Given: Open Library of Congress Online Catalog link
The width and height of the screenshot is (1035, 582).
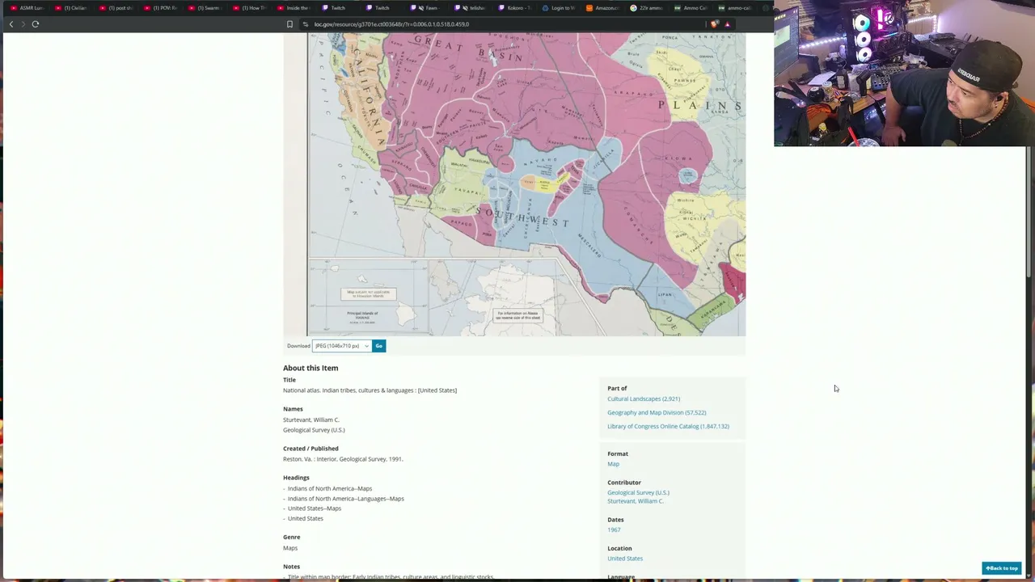Looking at the screenshot, I should [668, 426].
